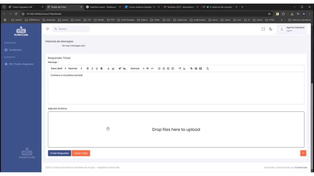The image size is (314, 176).
Task: Click the Drop files here upload area
Action: coord(176,130)
